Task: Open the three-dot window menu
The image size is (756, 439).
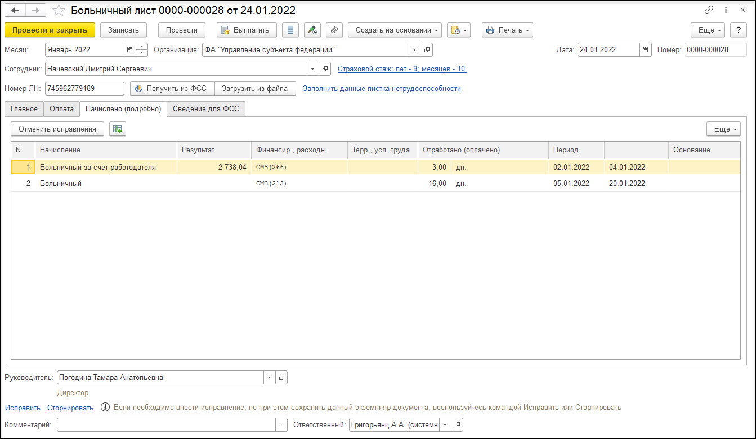Action: pos(727,10)
